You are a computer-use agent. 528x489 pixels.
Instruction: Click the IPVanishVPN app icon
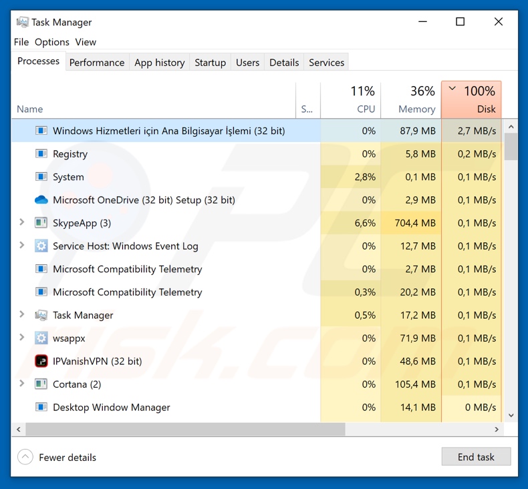[41, 362]
